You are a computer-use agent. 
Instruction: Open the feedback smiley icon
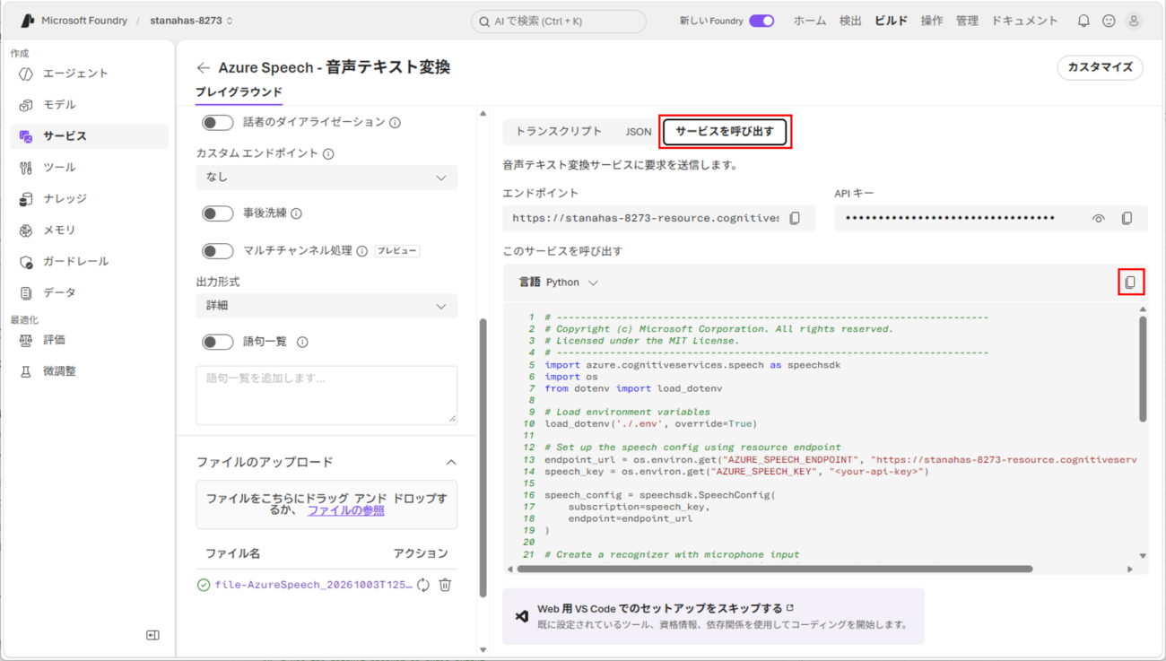1109,21
